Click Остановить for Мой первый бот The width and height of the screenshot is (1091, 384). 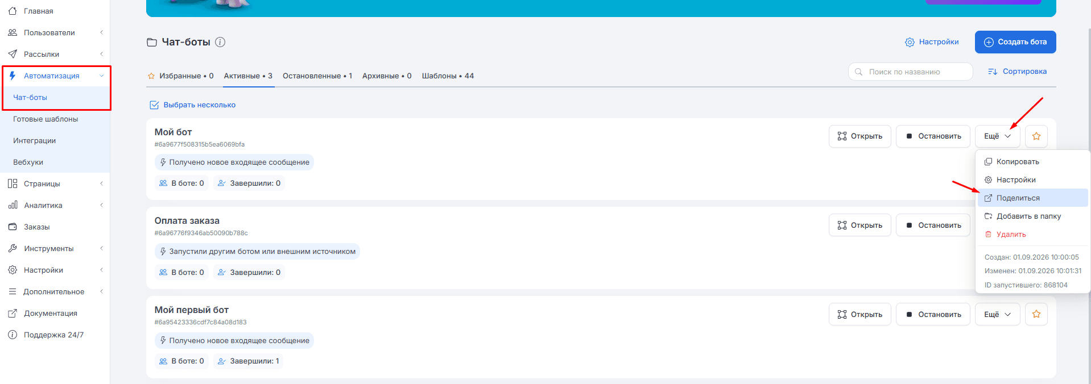tap(933, 314)
